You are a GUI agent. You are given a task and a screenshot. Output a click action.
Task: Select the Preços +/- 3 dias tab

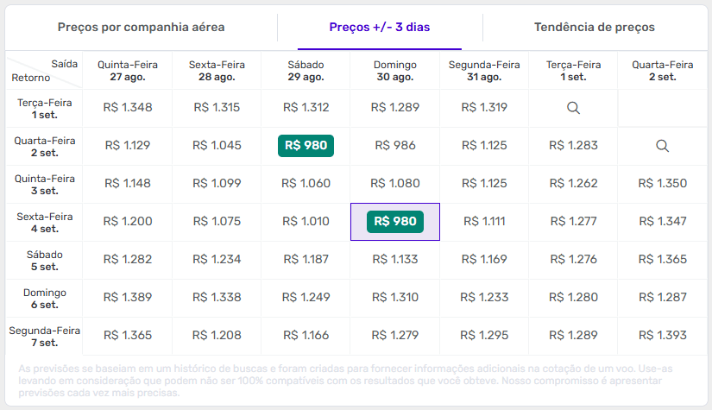pos(380,27)
